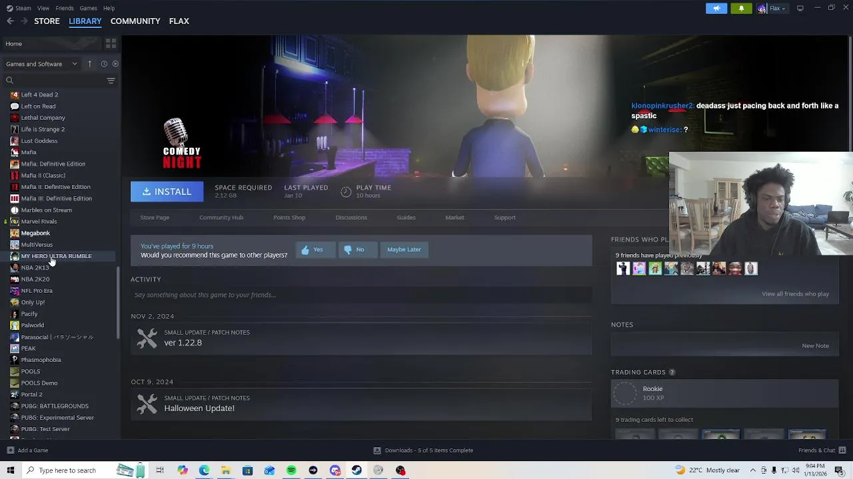The height and width of the screenshot is (479, 853).
Task: Open the Games menu
Action: 88,8
